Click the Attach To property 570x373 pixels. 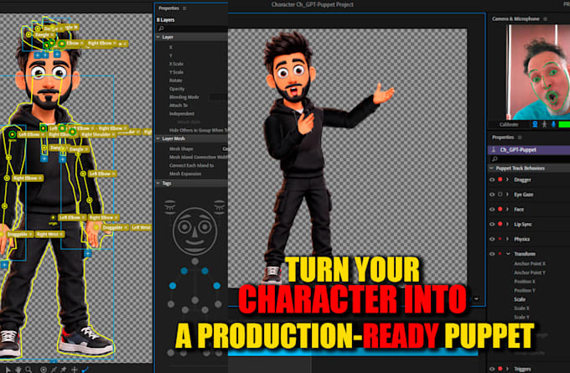tap(179, 106)
